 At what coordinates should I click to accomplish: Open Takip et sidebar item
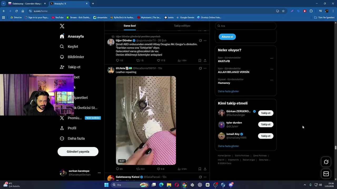point(70,67)
